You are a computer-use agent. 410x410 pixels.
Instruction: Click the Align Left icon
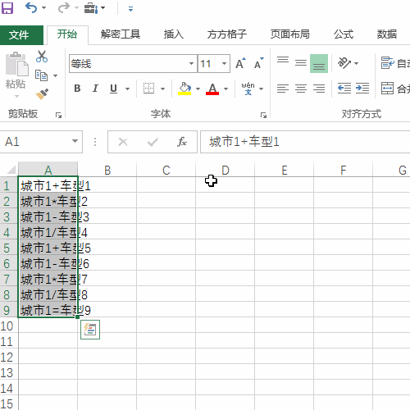pos(283,89)
